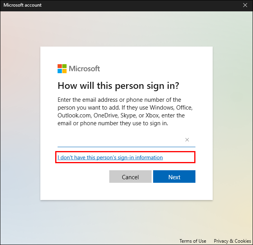The width and height of the screenshot is (253, 245).
Task: Click the blue square of the Microsoft logo
Action: click(x=60, y=71)
